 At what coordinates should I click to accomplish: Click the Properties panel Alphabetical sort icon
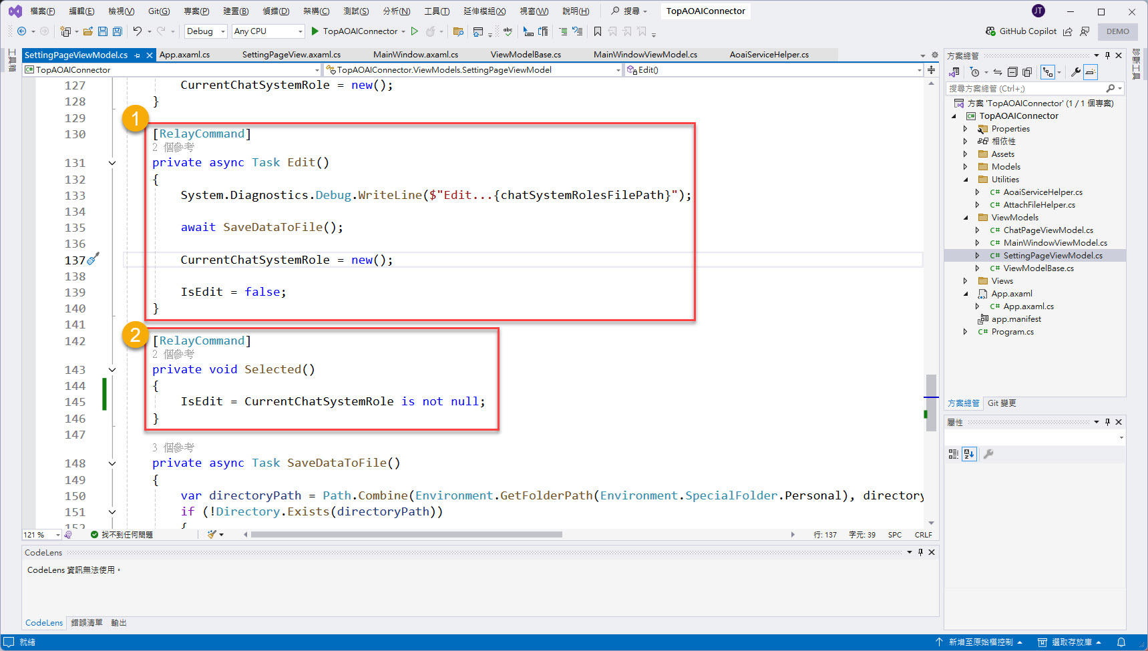(x=969, y=454)
